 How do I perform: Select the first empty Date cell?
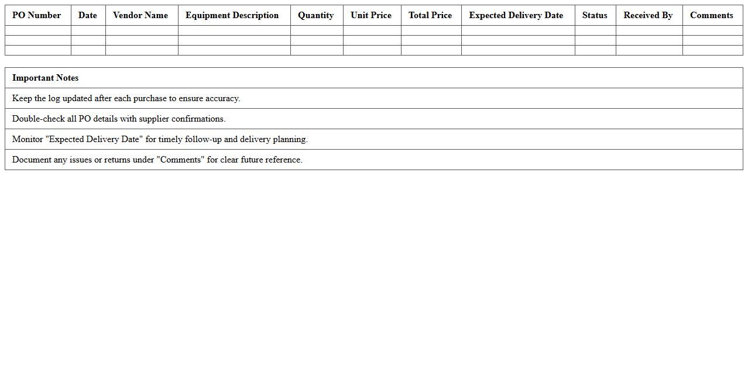pyautogui.click(x=87, y=30)
